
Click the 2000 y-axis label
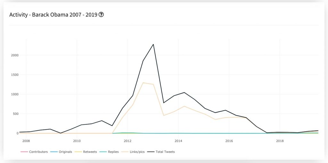point(15,55)
